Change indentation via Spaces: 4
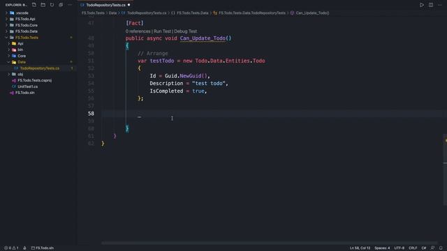447x251 pixels. coord(382,248)
